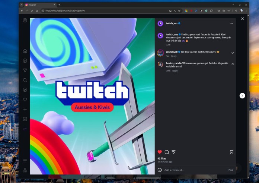Click the Post comment button

[x=231, y=170]
